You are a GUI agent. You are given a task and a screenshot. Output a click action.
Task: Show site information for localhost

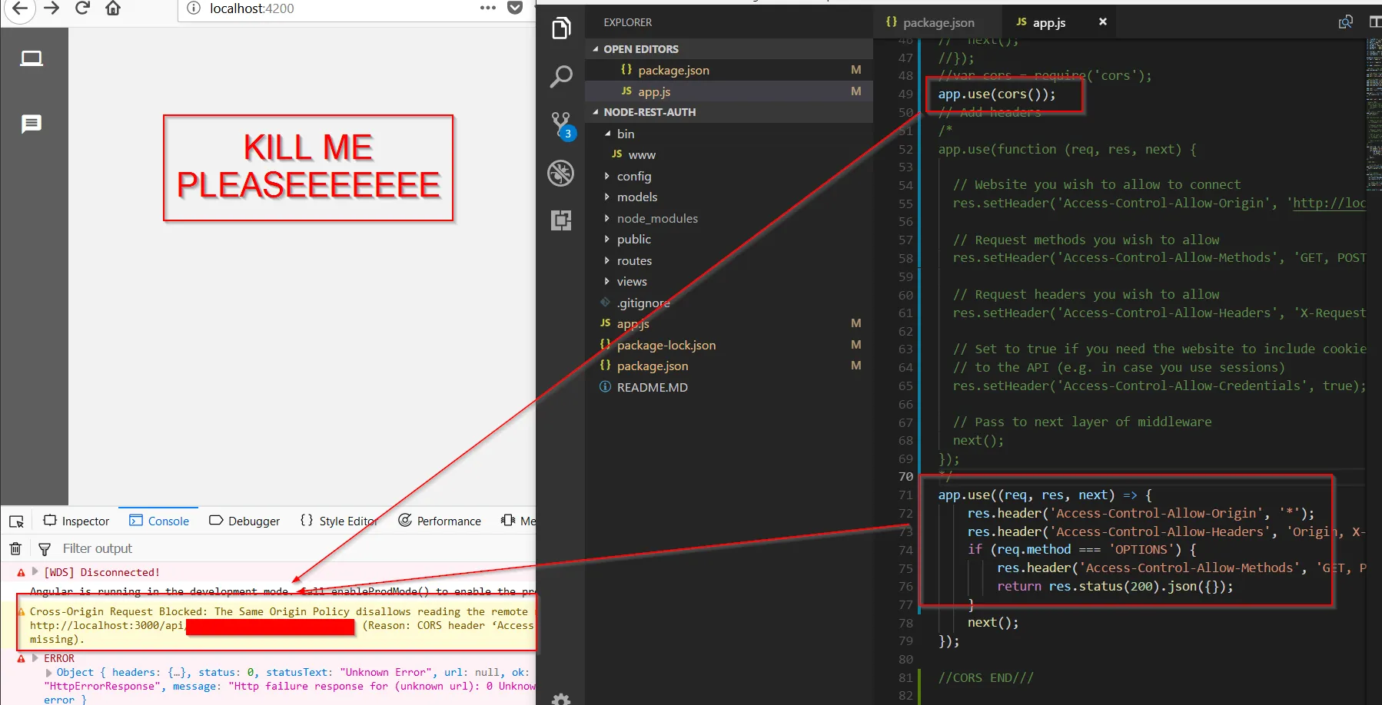194,8
